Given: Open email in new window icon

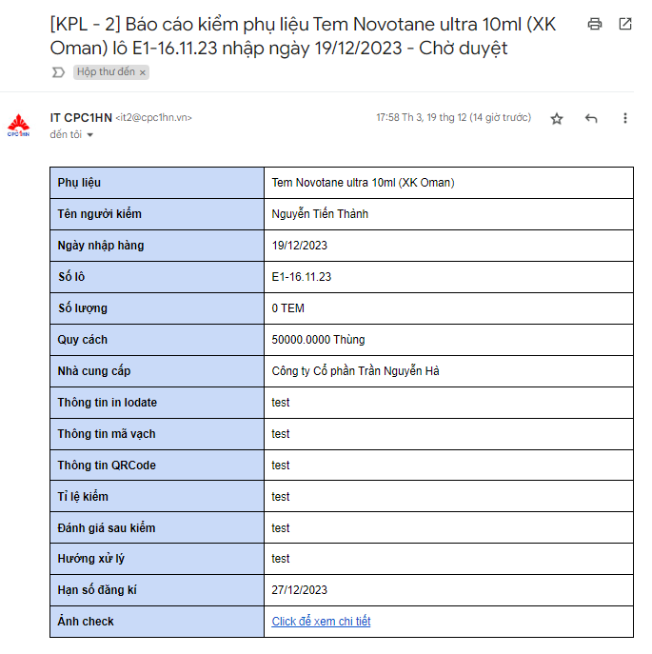Looking at the screenshot, I should (625, 24).
